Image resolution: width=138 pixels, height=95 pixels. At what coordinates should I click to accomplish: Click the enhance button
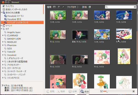(61, 91)
